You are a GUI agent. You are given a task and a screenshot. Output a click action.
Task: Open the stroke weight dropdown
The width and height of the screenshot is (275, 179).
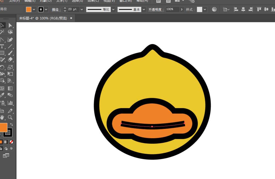[82, 9]
